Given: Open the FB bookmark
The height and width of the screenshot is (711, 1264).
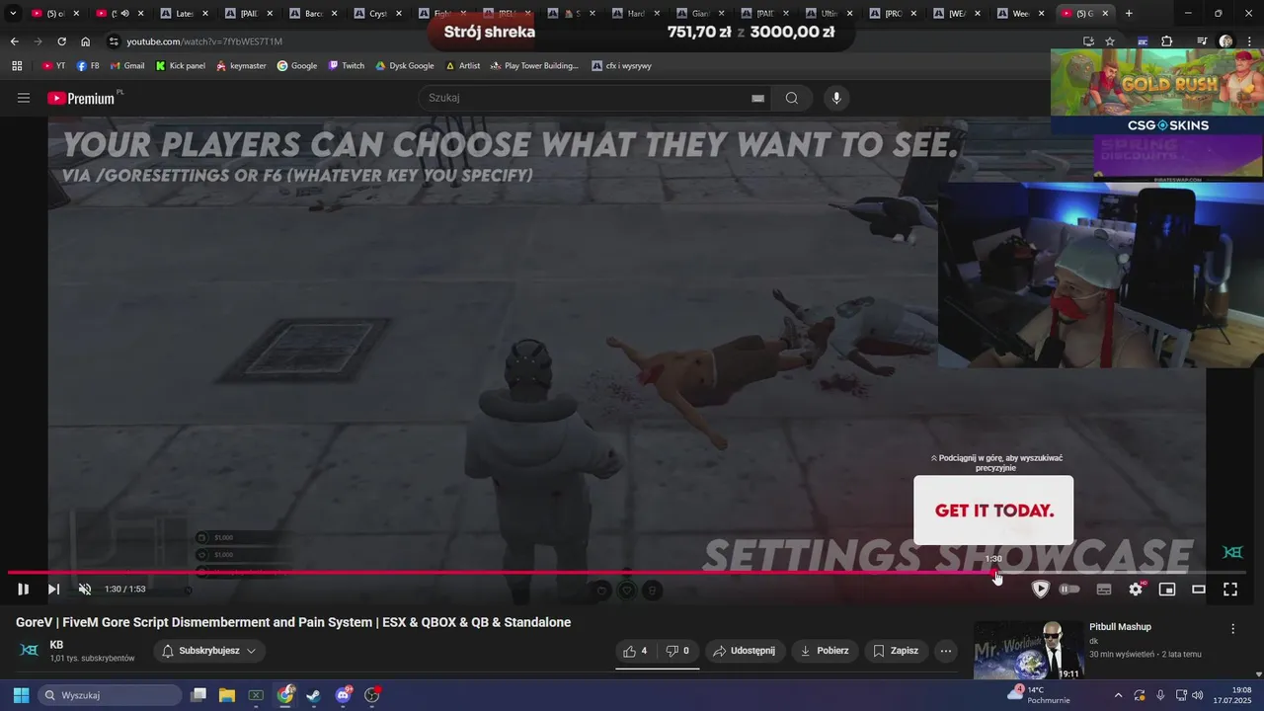Looking at the screenshot, I should [88, 66].
